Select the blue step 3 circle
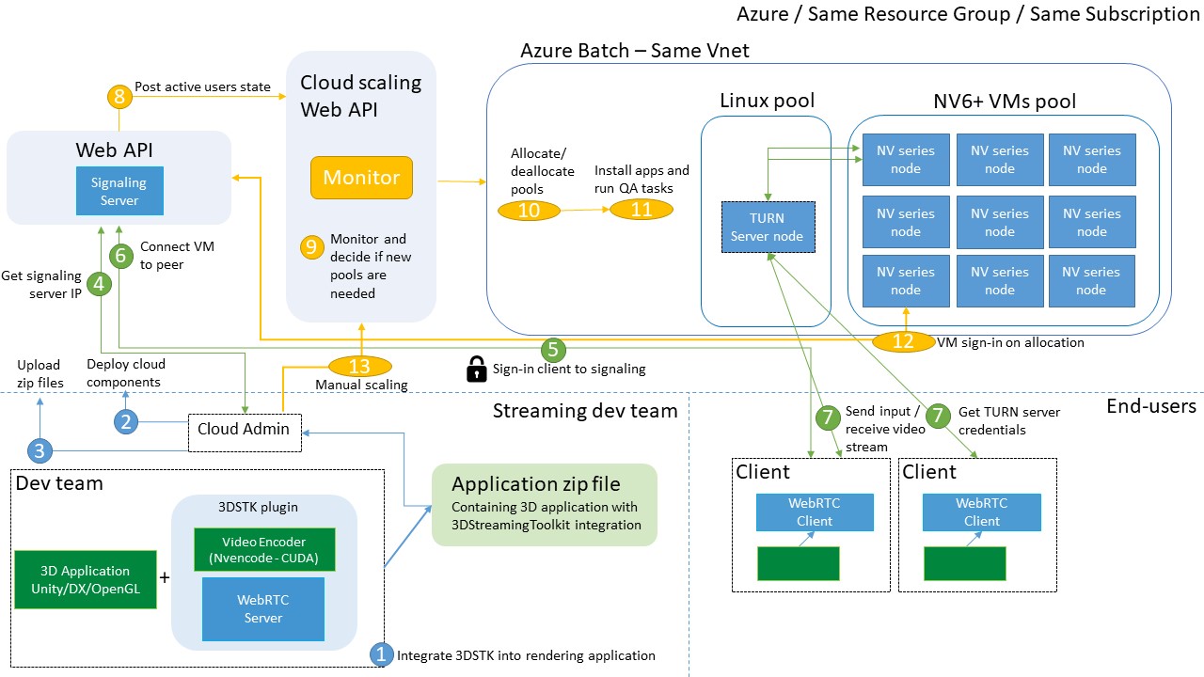1204x677 pixels. click(39, 450)
